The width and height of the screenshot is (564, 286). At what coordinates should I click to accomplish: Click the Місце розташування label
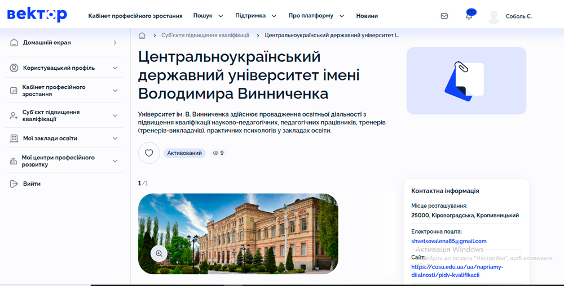tap(439, 206)
